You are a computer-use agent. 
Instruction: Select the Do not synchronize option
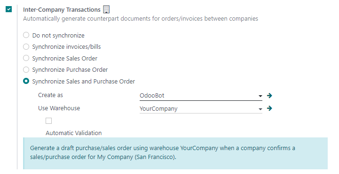click(x=26, y=35)
